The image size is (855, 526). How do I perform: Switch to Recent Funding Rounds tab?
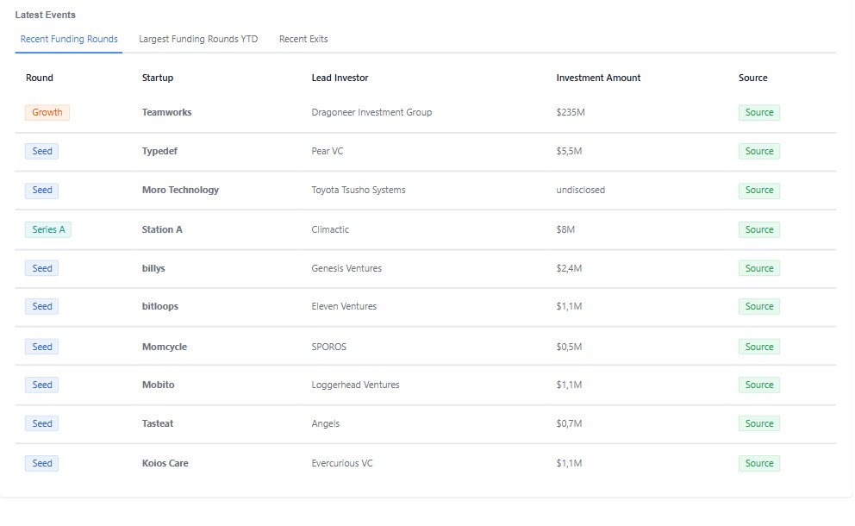69,40
